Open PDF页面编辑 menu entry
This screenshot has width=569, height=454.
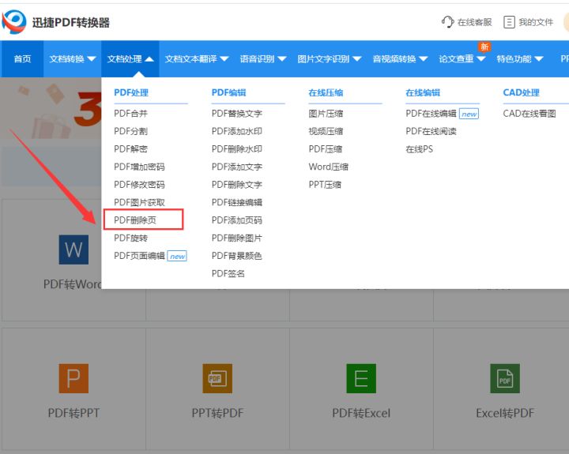(x=139, y=256)
